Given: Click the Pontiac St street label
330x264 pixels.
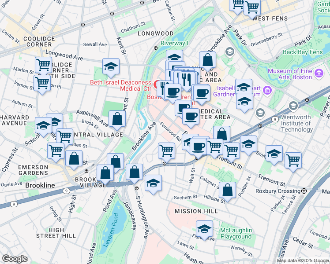Looking at the screenshot, I should [x=244, y=187].
